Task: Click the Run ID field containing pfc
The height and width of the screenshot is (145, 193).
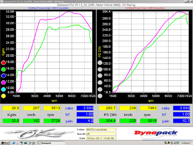Action: coord(101,134)
